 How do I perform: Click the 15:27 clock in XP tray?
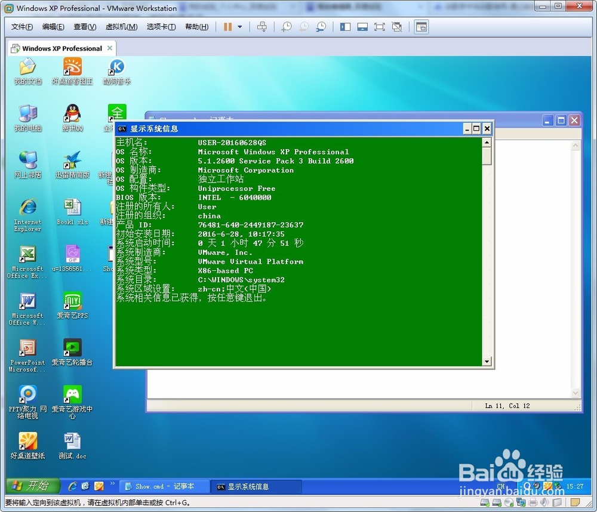coord(574,486)
